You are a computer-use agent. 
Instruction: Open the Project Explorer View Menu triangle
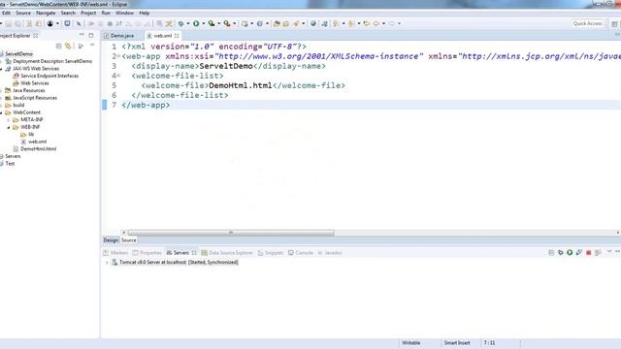pyautogui.click(x=92, y=46)
